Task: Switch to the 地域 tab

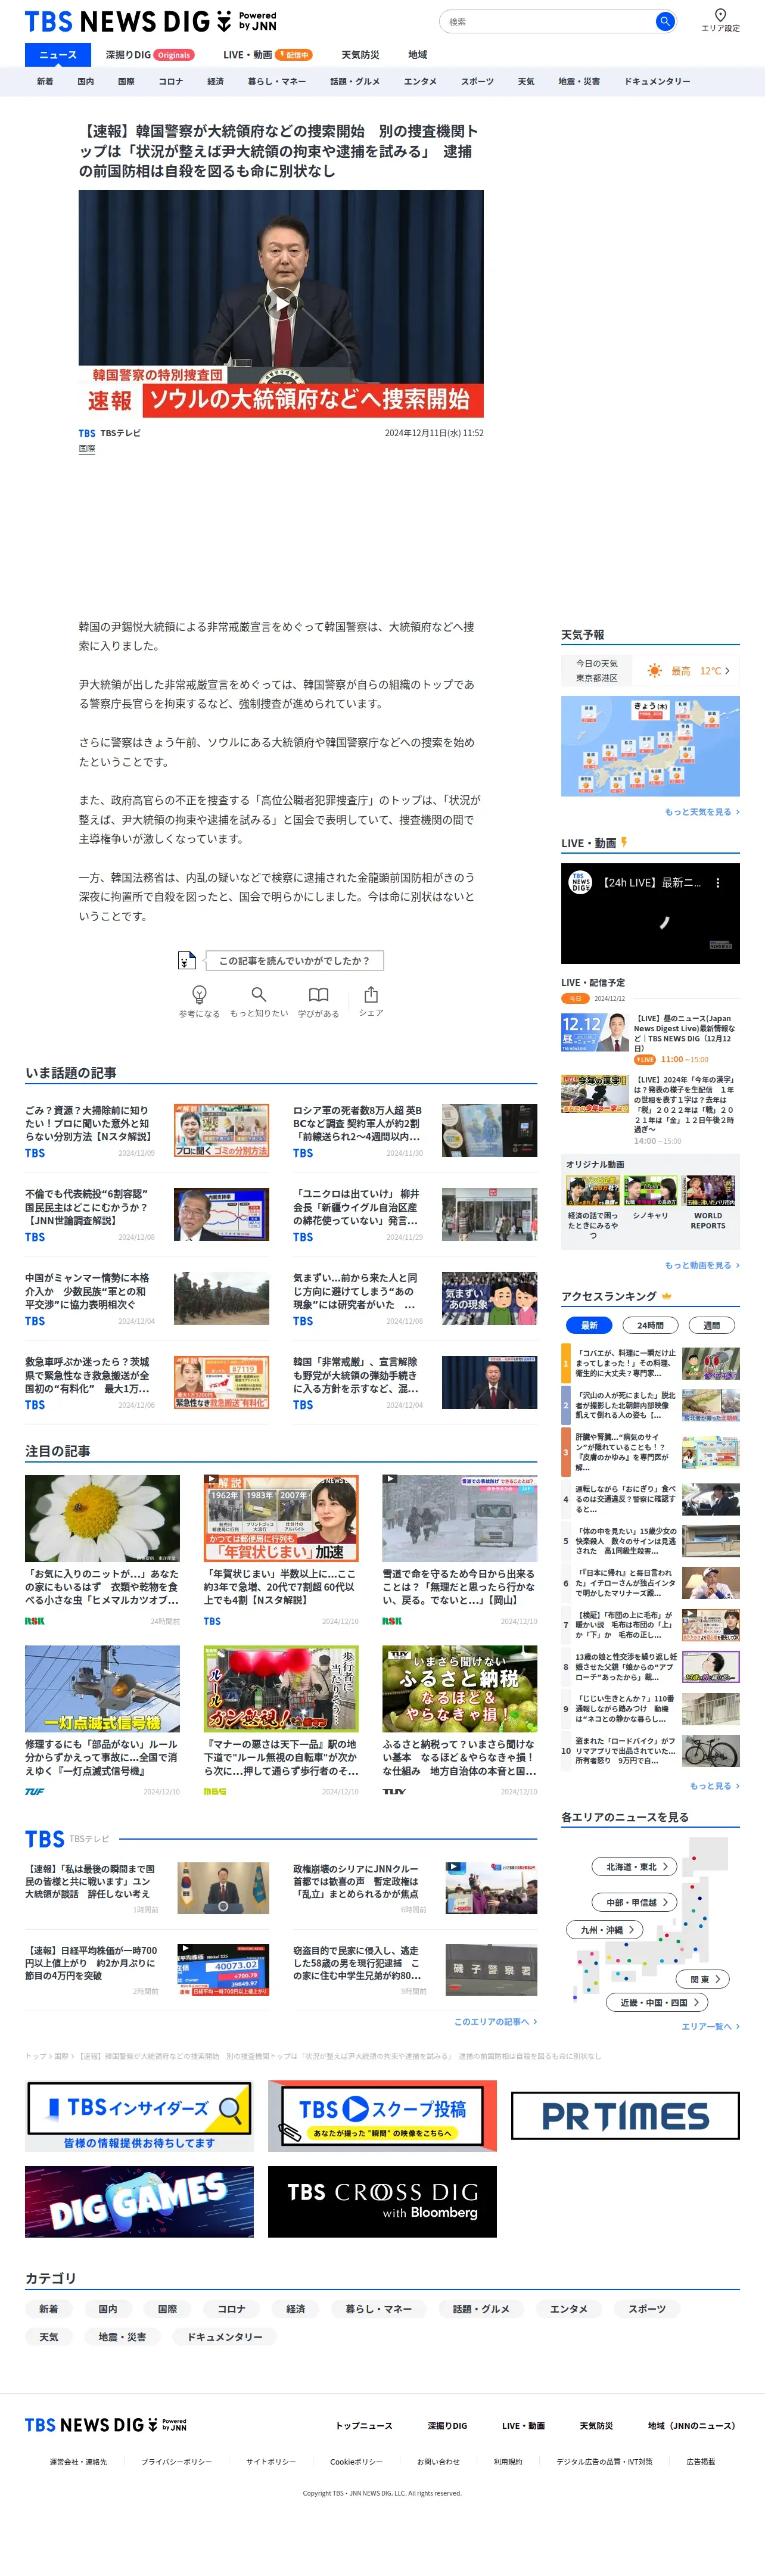Action: [x=417, y=55]
